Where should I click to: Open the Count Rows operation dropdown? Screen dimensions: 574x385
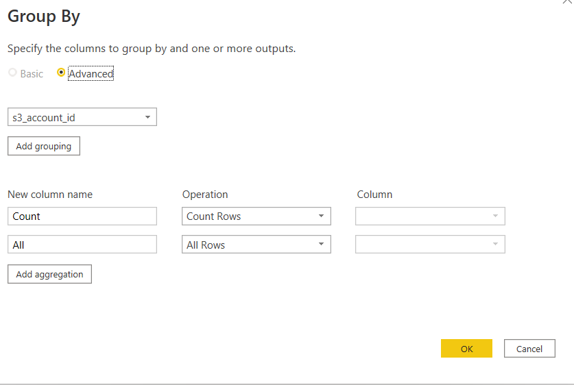click(x=256, y=216)
